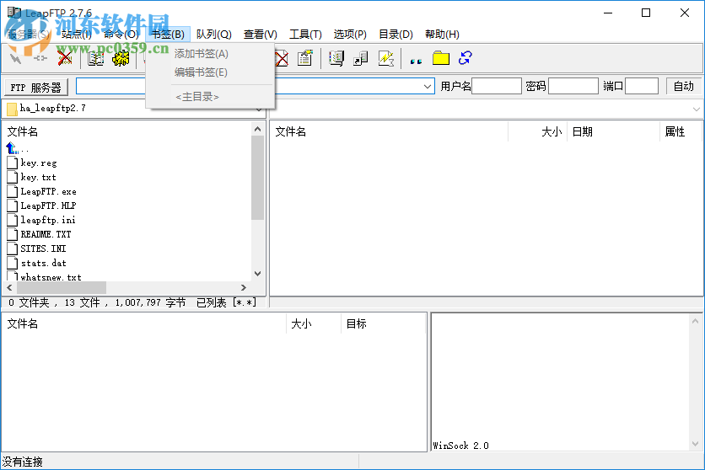
Task: Click the 端口 input field
Action: pos(642,86)
